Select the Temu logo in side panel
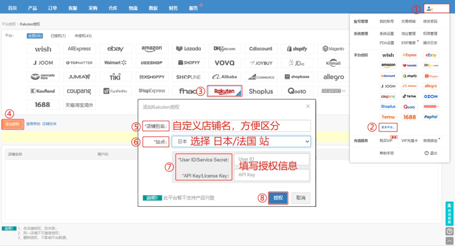The height and width of the screenshot is (246, 455). click(x=388, y=117)
